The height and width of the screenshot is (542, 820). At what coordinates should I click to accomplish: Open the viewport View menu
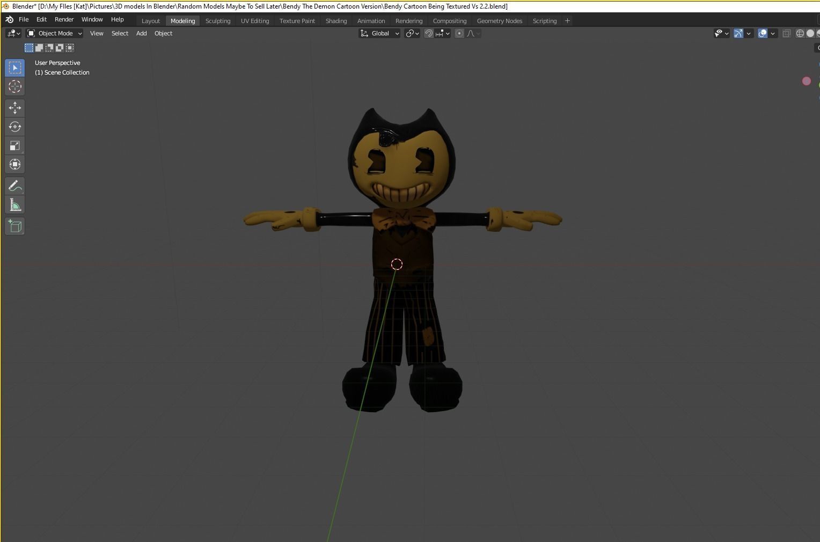click(x=97, y=33)
